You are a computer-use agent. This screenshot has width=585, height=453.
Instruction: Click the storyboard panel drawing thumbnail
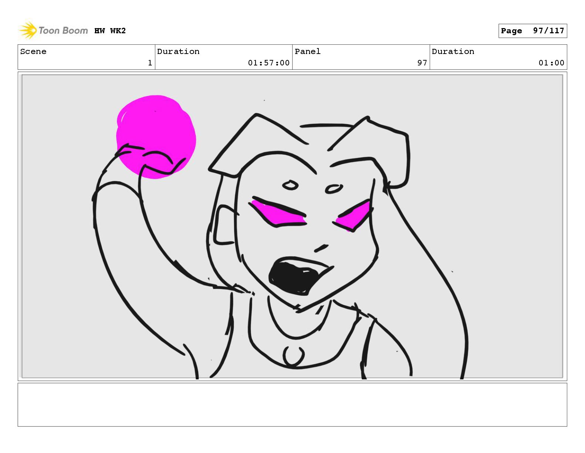292,226
